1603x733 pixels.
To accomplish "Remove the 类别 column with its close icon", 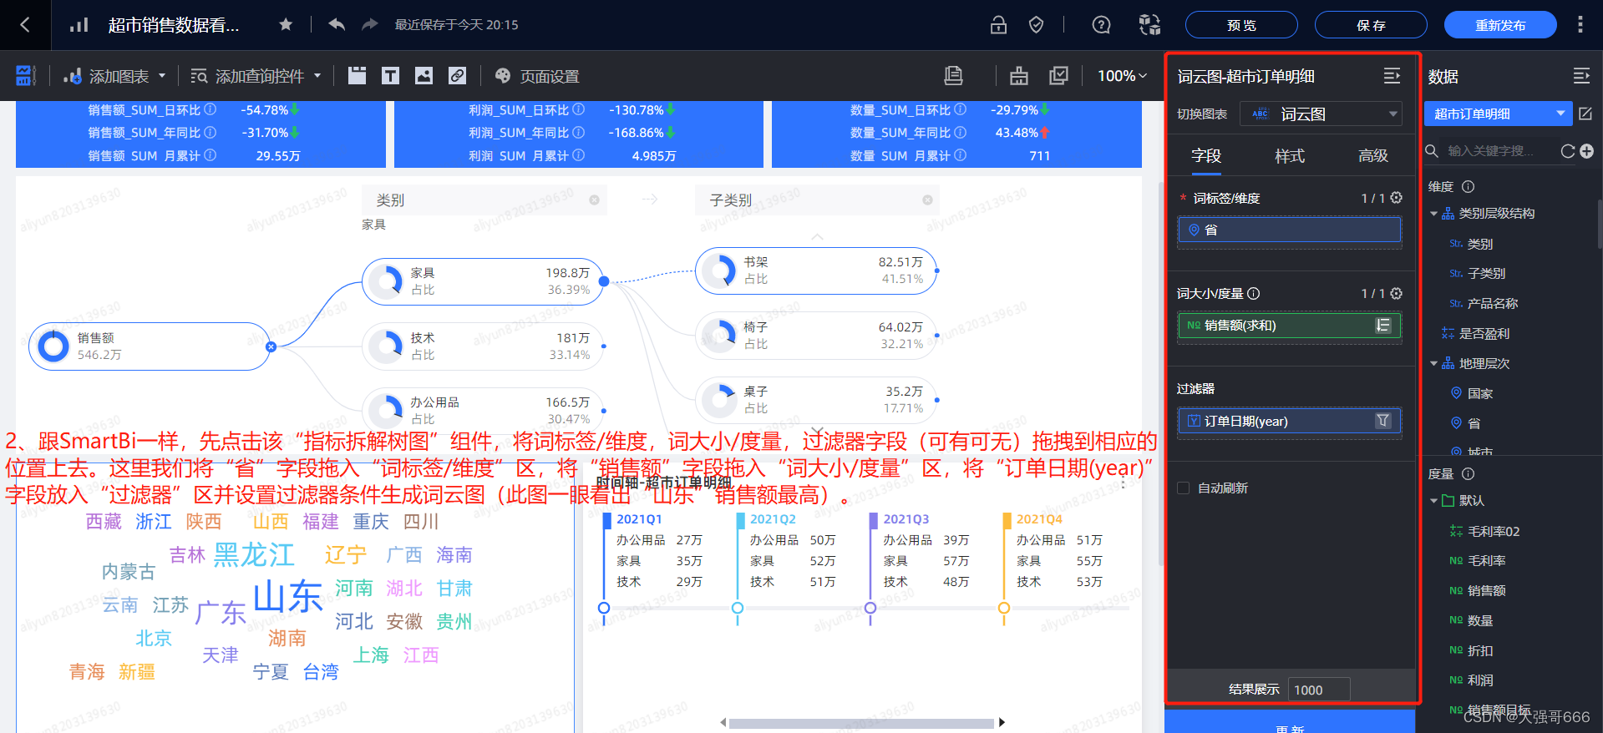I will (x=594, y=200).
